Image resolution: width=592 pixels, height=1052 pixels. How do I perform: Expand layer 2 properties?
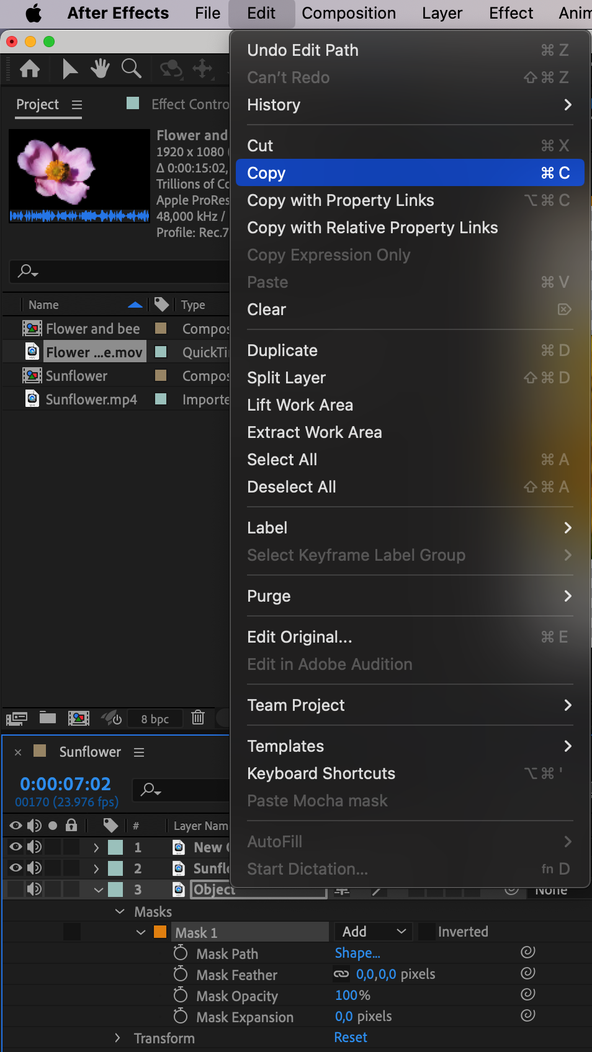point(96,868)
